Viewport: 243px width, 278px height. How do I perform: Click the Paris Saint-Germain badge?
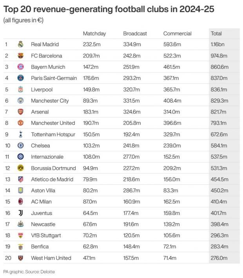pos(21,78)
